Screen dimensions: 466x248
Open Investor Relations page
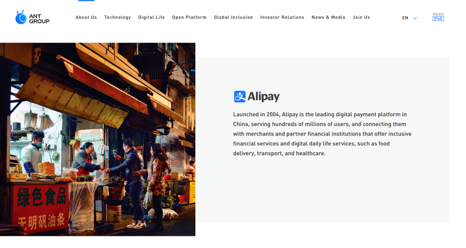[x=282, y=17]
